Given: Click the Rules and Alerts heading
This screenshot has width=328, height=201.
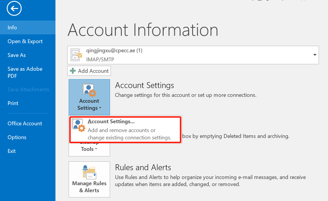Looking at the screenshot, I should 143,167.
